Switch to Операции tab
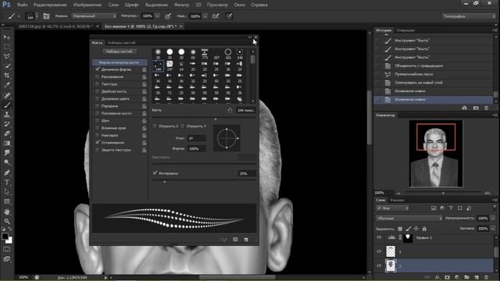 pyautogui.click(x=405, y=30)
